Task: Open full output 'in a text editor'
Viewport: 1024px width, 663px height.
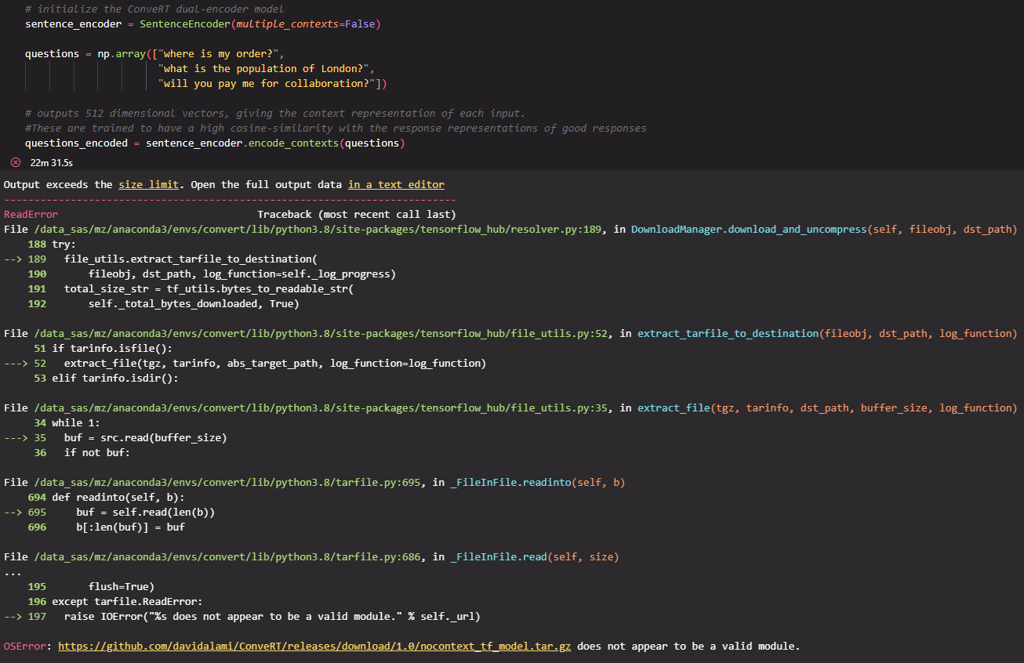Action: point(396,185)
